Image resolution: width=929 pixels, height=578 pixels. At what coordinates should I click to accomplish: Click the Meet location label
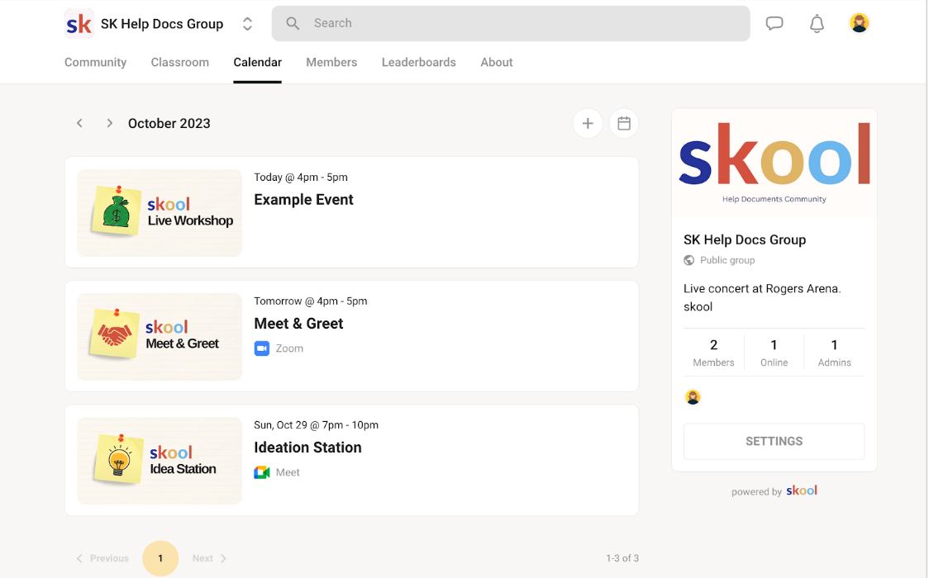point(288,472)
